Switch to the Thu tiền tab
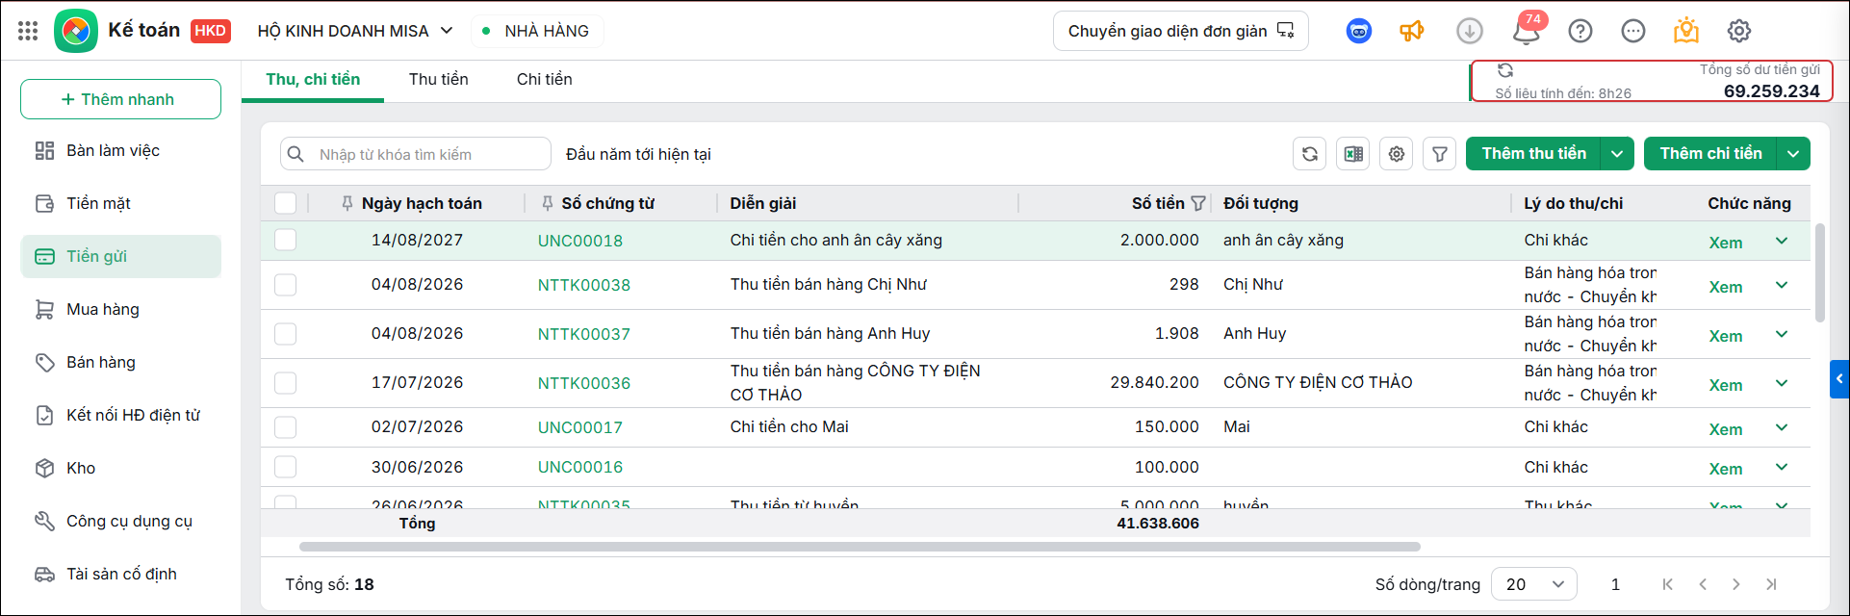The image size is (1850, 616). (439, 79)
